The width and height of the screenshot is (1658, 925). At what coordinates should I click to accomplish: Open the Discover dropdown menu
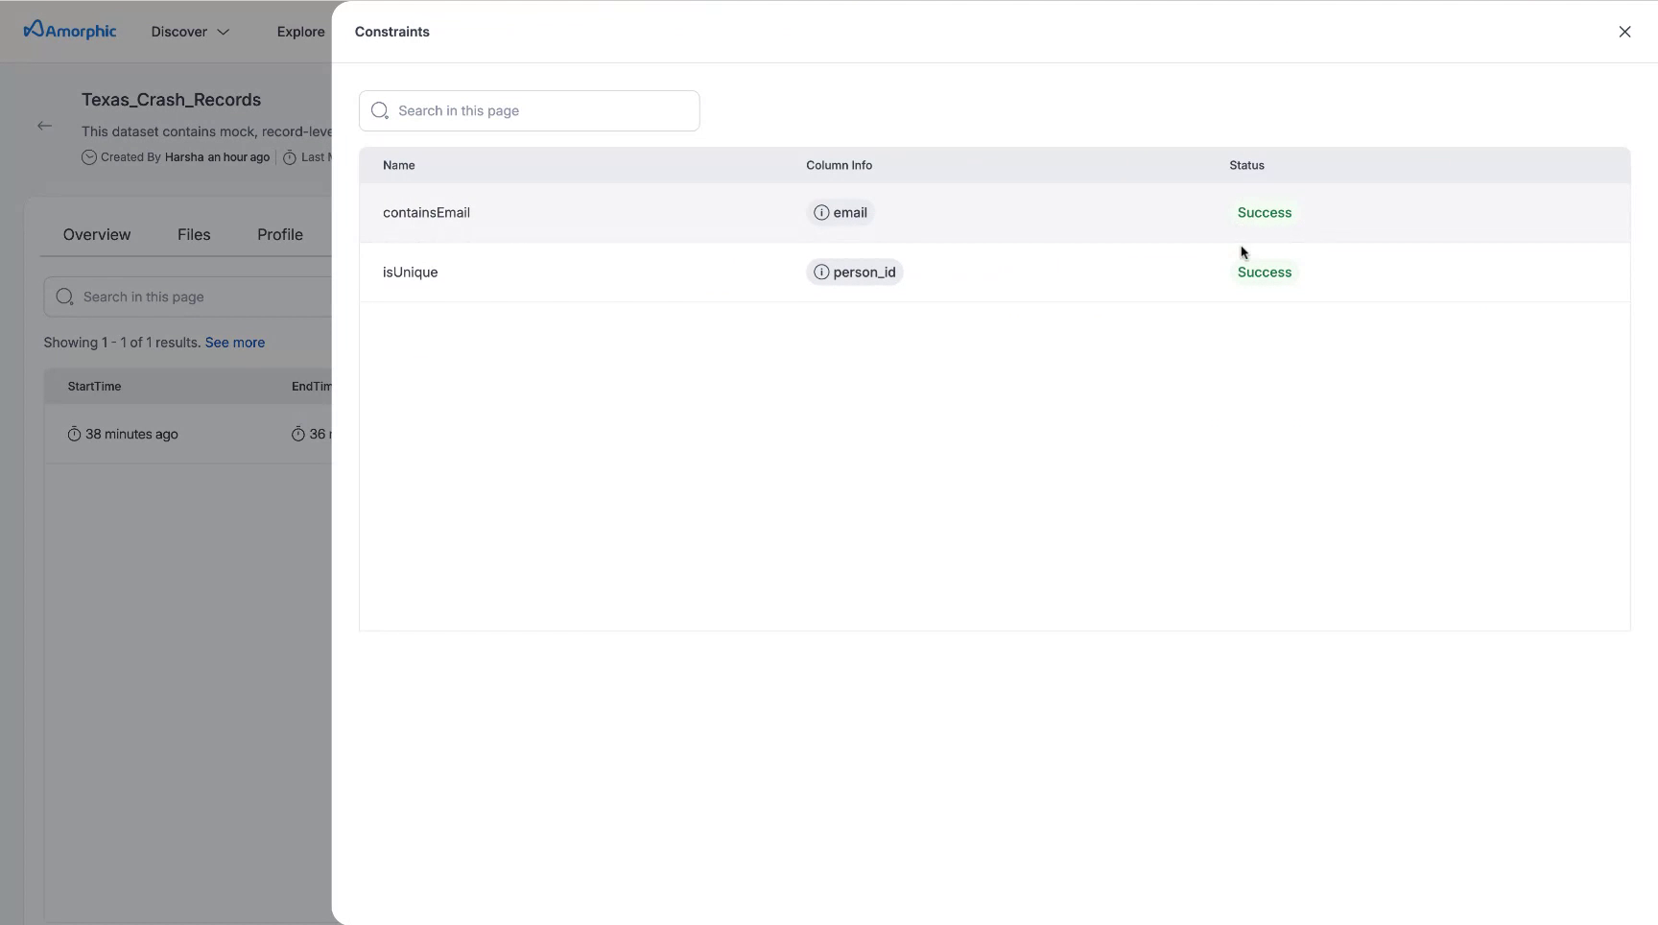coord(189,31)
